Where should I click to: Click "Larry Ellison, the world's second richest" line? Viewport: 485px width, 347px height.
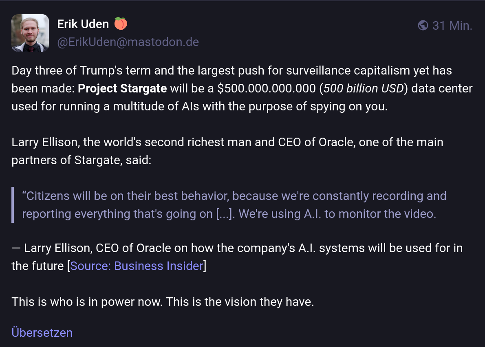227,143
